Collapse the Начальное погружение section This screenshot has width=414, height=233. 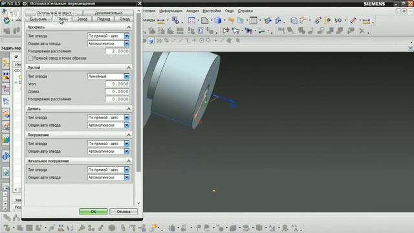[129, 161]
